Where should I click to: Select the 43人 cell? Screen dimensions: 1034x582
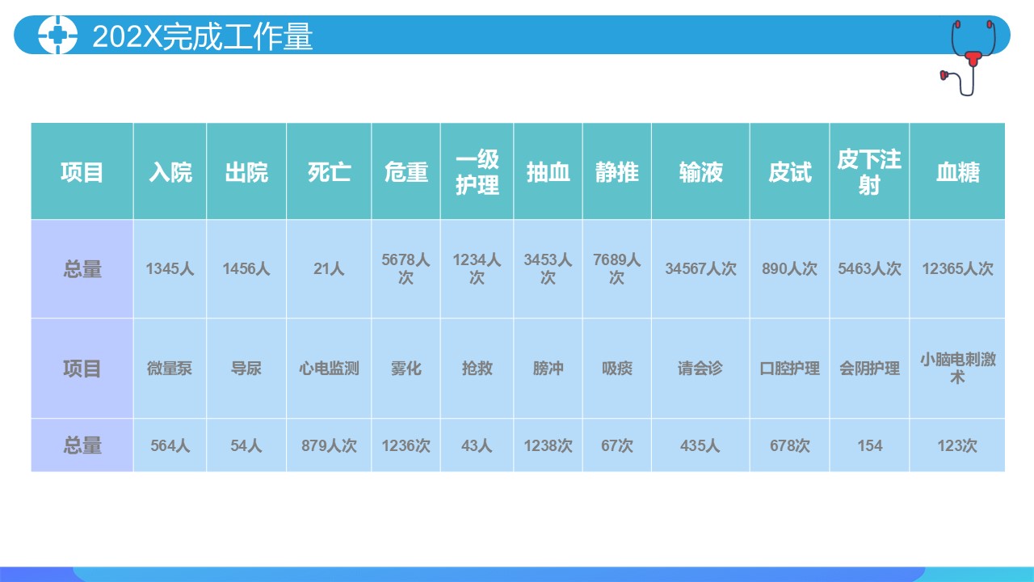[477, 445]
